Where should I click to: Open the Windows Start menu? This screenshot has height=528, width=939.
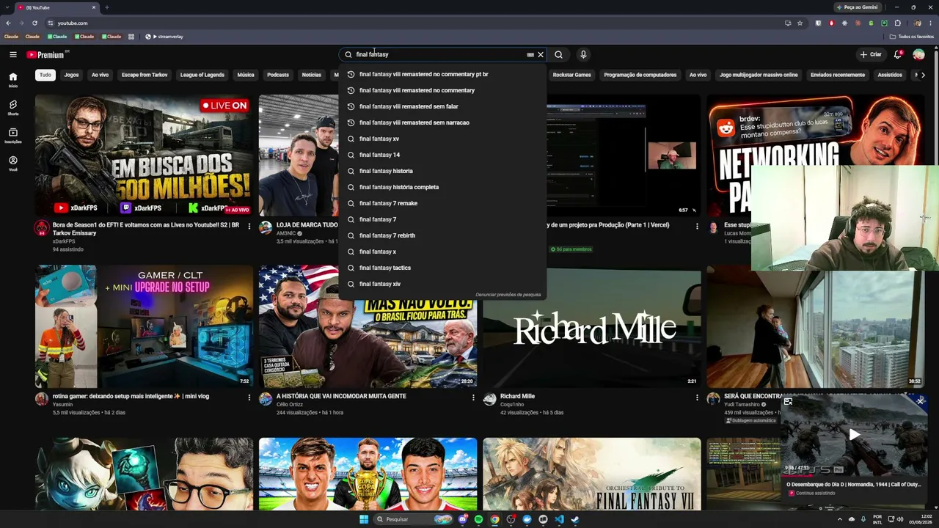(363, 519)
